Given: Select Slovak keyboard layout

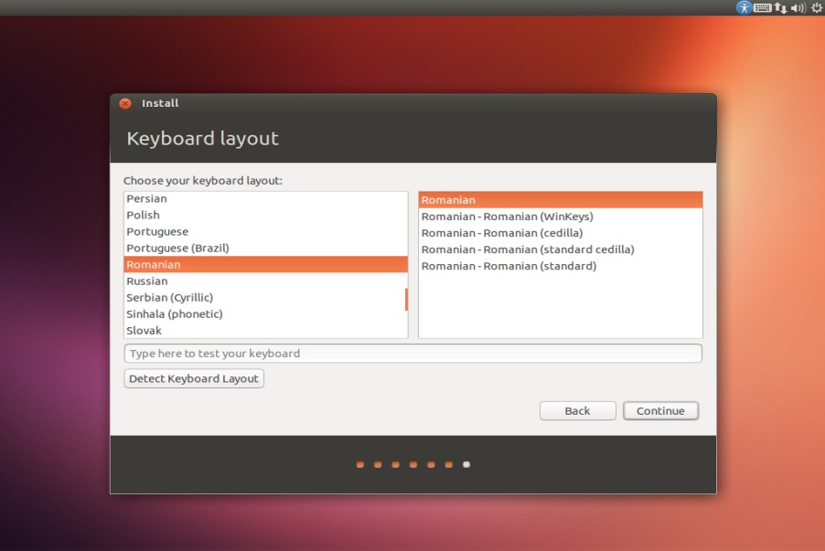Looking at the screenshot, I should pos(144,330).
